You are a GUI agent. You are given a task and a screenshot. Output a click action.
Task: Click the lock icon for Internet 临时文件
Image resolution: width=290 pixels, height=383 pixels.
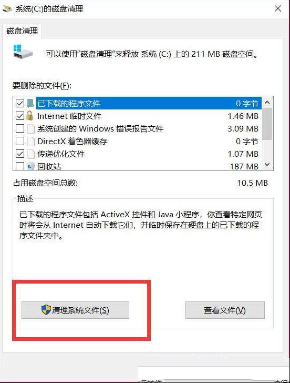pos(30,116)
